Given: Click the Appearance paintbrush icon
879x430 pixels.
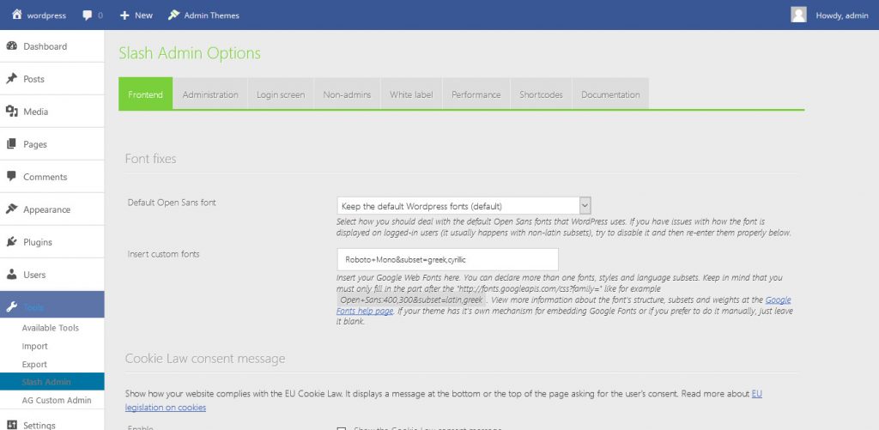Looking at the screenshot, I should coord(12,209).
